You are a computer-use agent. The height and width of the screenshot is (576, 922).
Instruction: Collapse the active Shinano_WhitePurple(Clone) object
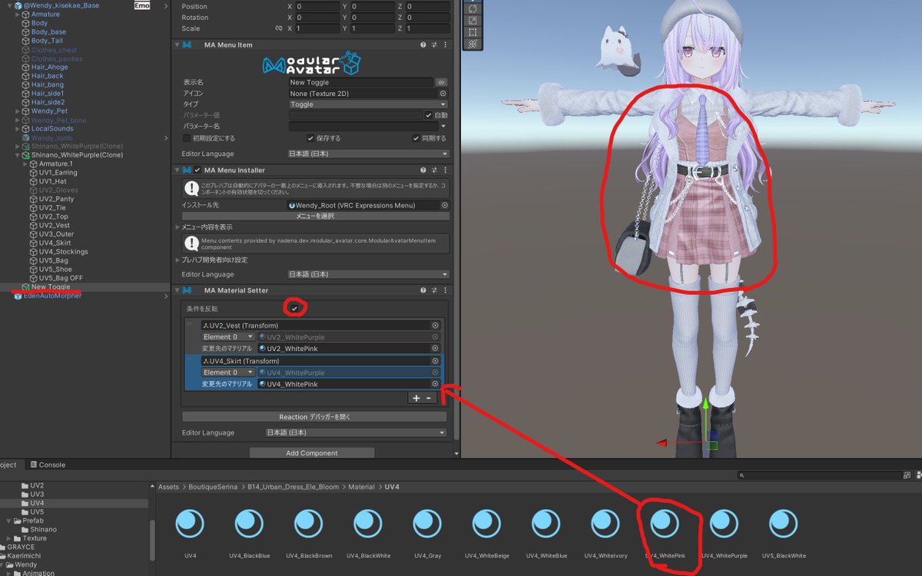[x=18, y=155]
